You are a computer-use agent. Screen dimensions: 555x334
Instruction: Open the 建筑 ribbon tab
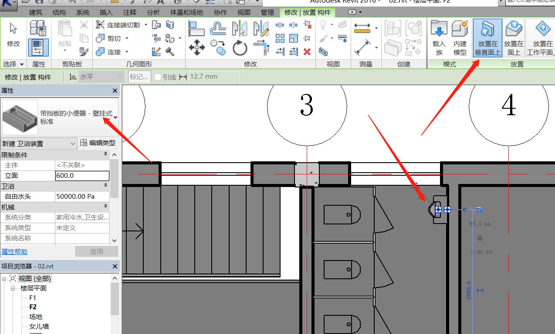coord(36,13)
